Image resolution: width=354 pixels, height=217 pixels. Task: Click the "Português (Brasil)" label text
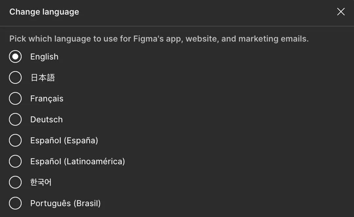65,204
